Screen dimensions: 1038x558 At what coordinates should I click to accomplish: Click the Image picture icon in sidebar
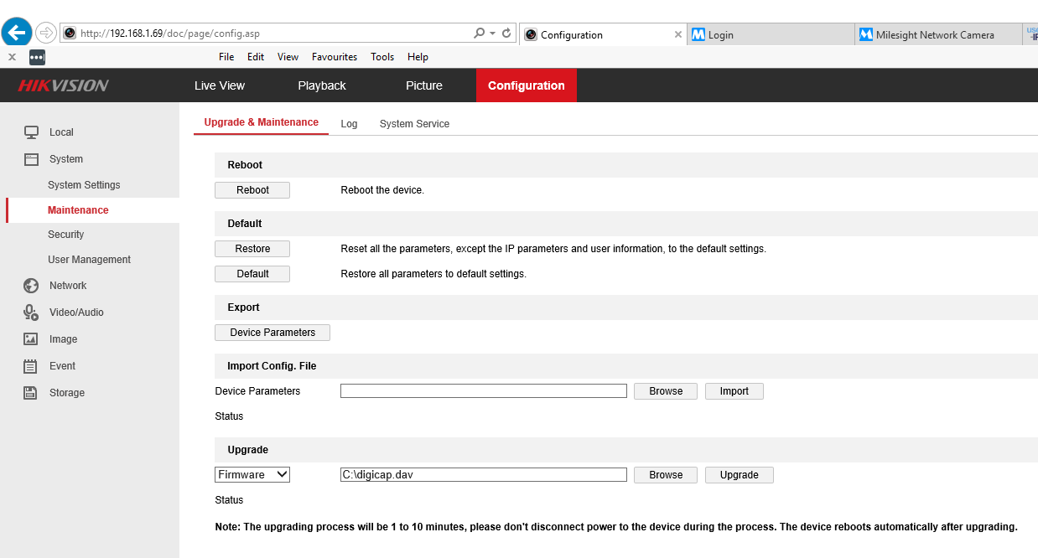[31, 339]
